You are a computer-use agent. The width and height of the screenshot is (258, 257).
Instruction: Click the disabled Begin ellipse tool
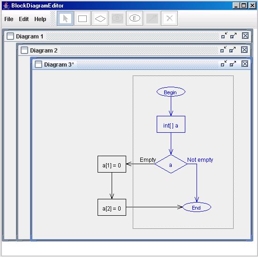coord(117,18)
